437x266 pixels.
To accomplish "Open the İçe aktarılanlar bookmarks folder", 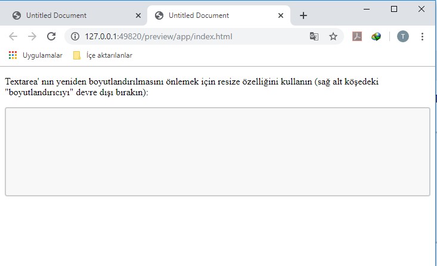I will click(x=103, y=55).
